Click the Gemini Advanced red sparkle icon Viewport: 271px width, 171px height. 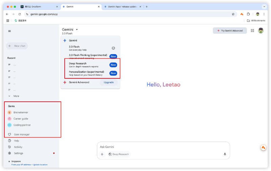[65, 82]
